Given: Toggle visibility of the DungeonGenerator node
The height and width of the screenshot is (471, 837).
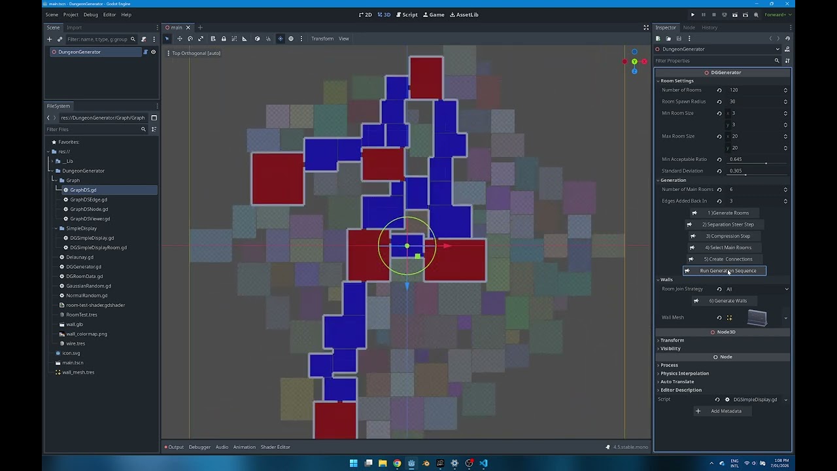Looking at the screenshot, I should [x=154, y=52].
